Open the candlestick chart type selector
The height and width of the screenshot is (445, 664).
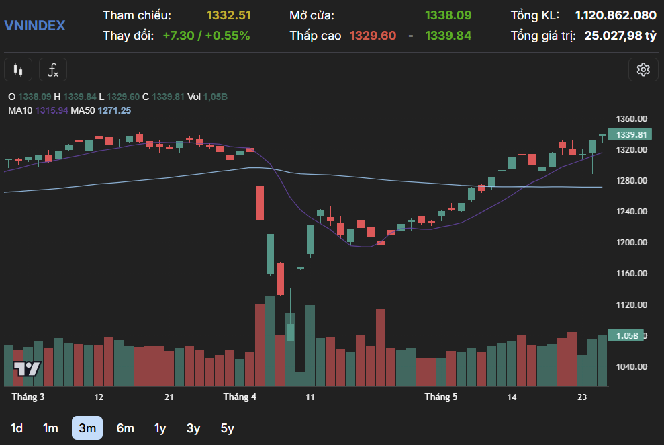pos(18,69)
